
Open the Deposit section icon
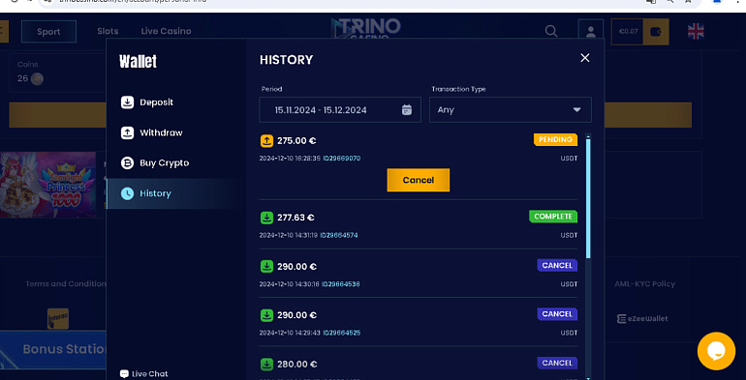[127, 102]
